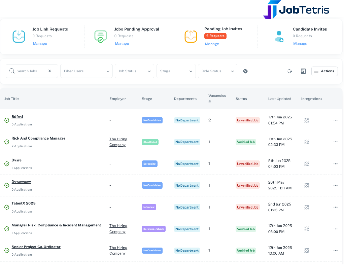Click status check icon for Manager Risk row
Image resolution: width=344 pixels, height=265 pixels.
tap(7, 229)
